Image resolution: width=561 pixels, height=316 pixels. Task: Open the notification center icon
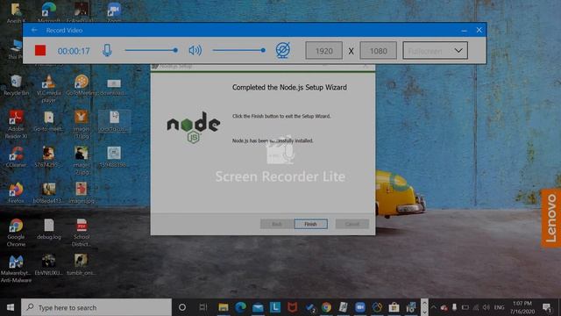click(546, 307)
